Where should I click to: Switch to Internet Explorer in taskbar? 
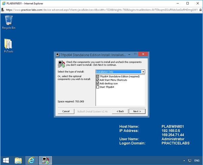[x=32, y=160]
